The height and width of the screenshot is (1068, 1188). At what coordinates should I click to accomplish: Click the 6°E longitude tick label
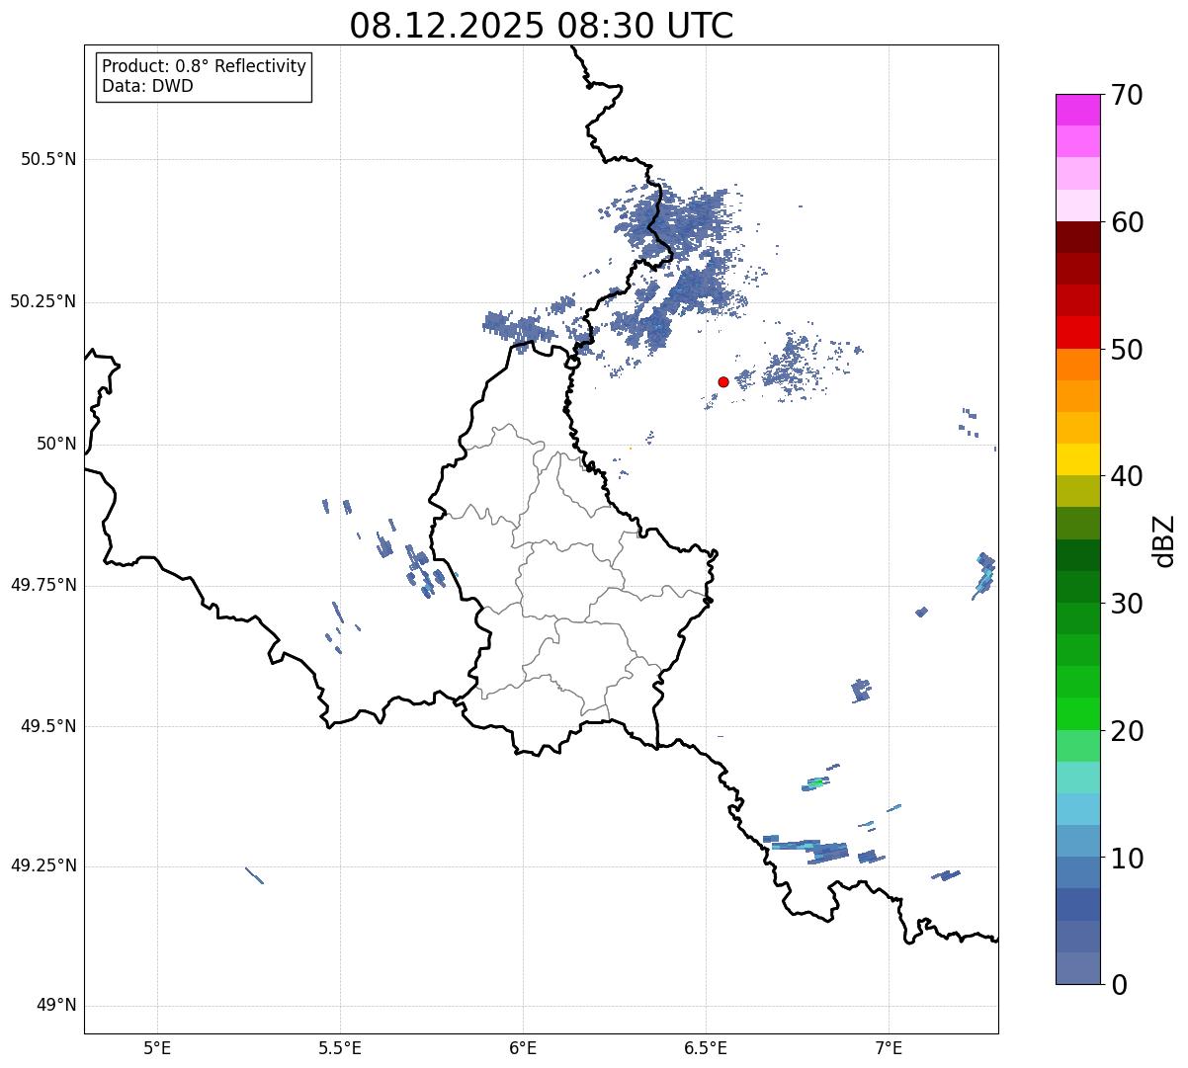(x=523, y=1047)
